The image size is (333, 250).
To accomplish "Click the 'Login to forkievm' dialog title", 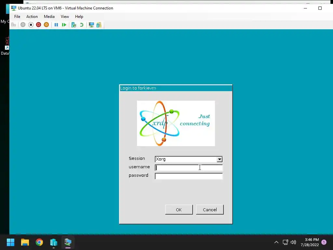I will pos(138,88).
